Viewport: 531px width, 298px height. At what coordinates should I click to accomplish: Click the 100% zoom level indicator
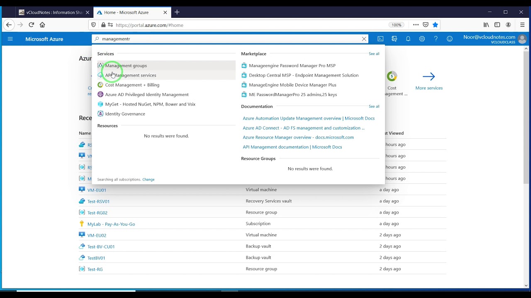397,25
